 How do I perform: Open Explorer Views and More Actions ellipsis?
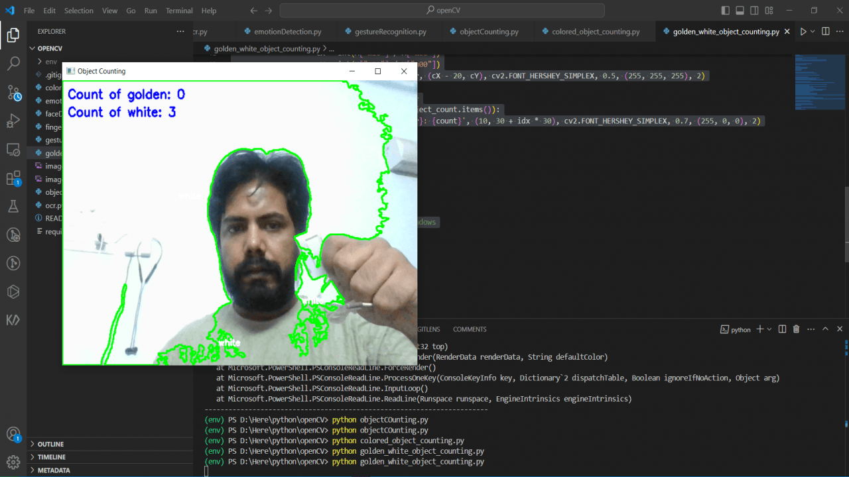coord(180,31)
